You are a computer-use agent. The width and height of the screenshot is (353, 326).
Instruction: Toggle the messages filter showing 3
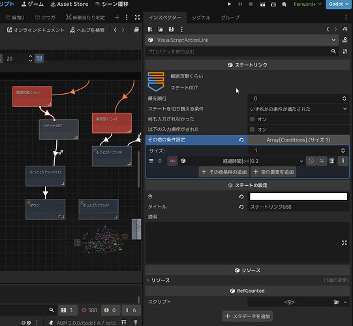point(68,310)
